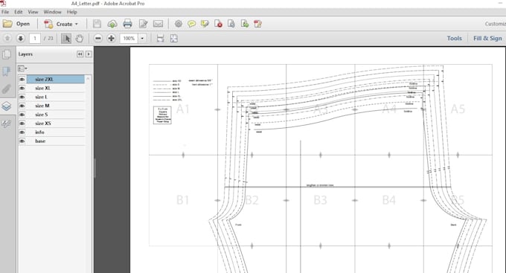506x273 pixels.
Task: Toggle visibility of size XS layer
Action: click(22, 123)
